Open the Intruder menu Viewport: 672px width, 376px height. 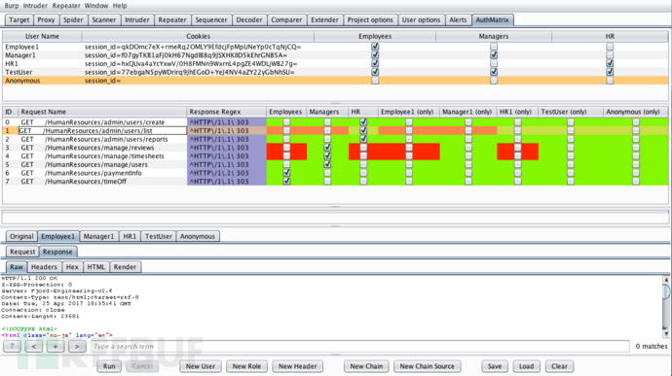[35, 6]
